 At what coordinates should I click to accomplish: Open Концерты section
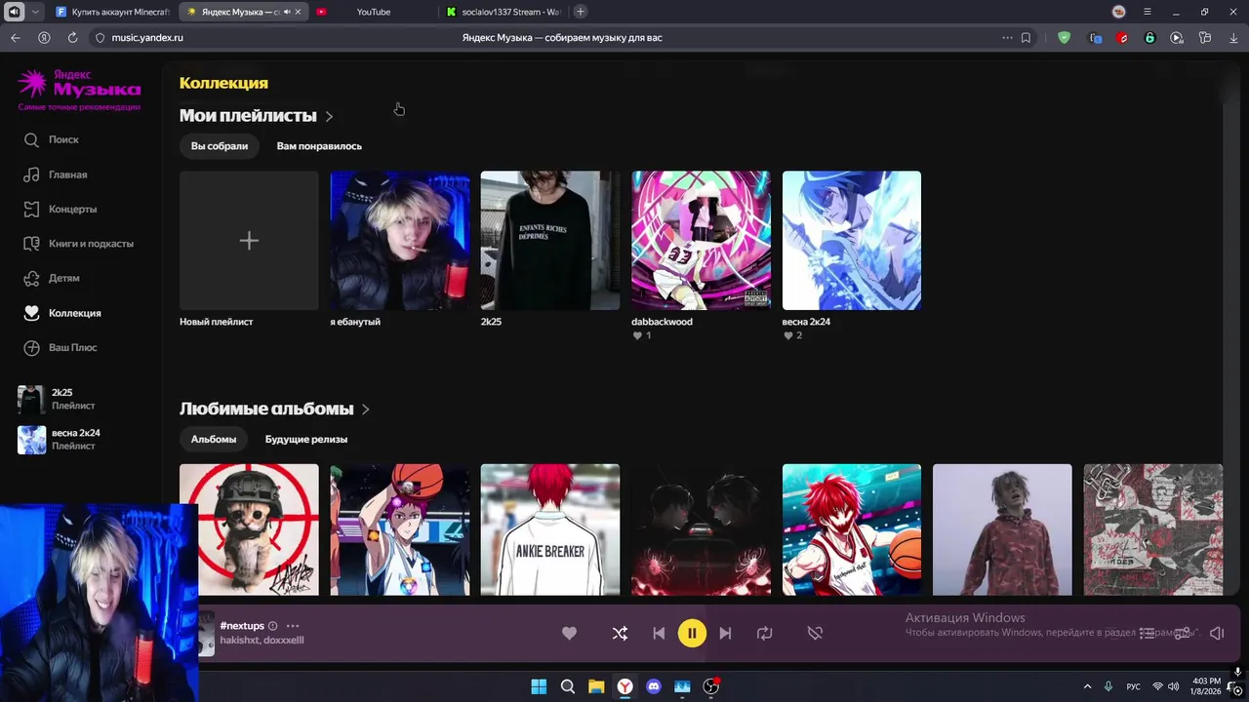(60, 209)
